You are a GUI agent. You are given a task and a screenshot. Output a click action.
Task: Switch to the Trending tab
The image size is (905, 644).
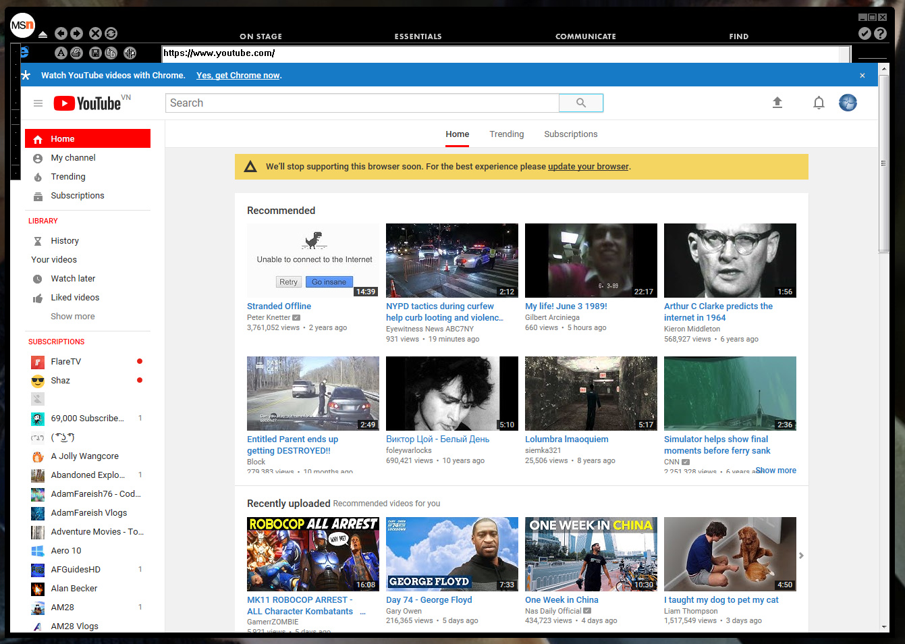point(507,134)
